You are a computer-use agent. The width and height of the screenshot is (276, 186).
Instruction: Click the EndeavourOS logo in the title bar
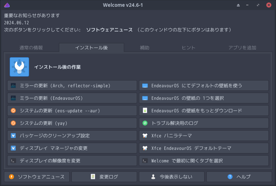point(7,5)
